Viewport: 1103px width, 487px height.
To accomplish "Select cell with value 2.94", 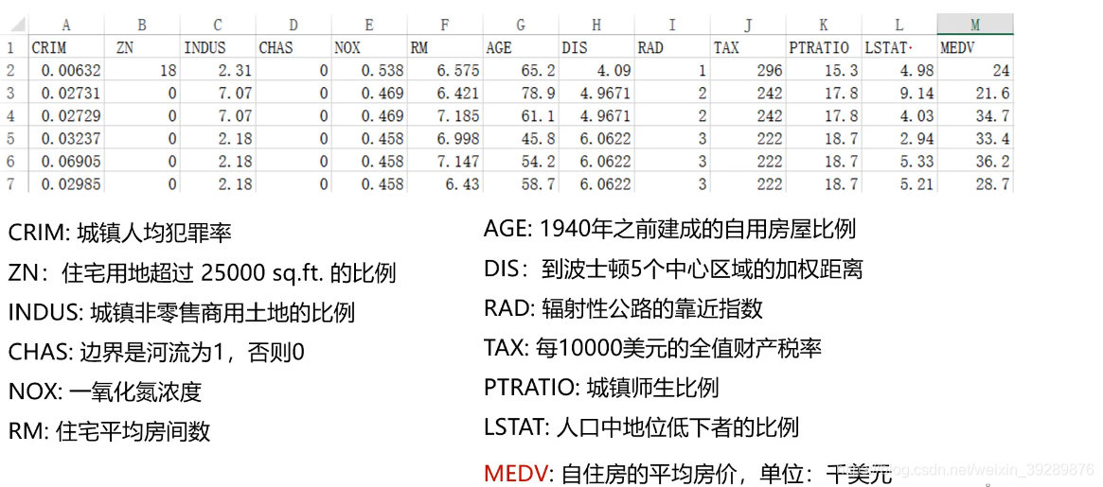I will pyautogui.click(x=899, y=138).
